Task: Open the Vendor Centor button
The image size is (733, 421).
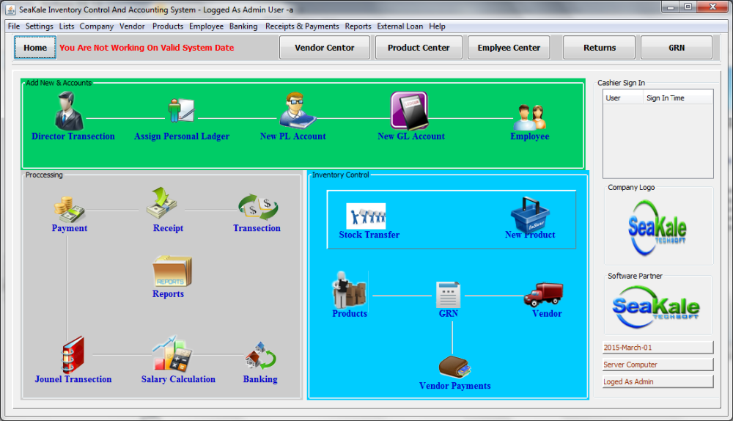Action: tap(325, 47)
